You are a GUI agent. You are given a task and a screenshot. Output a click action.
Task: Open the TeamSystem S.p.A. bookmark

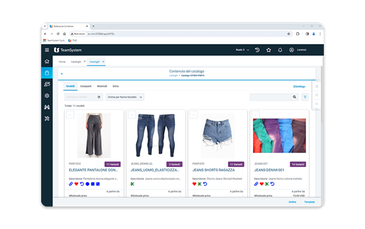click(54, 40)
